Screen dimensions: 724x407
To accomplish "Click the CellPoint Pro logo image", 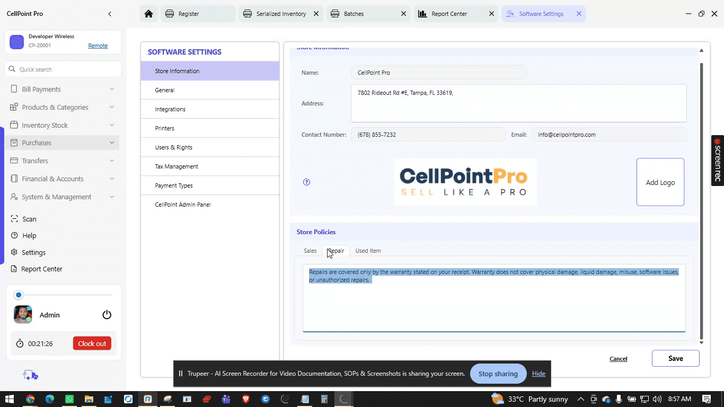I will pos(465,182).
